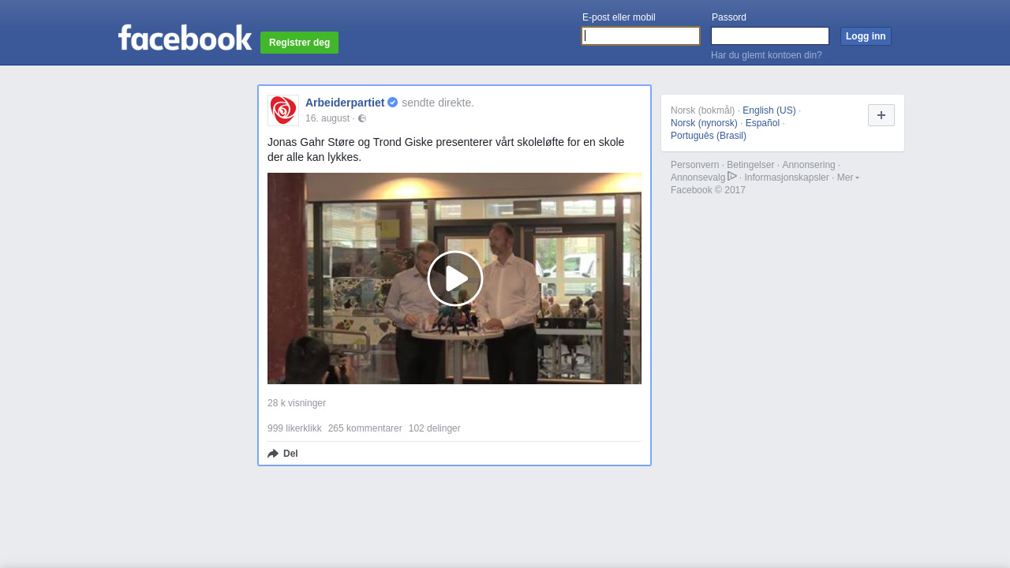
Task: Open the Annonsering footer link
Action: coord(809,165)
